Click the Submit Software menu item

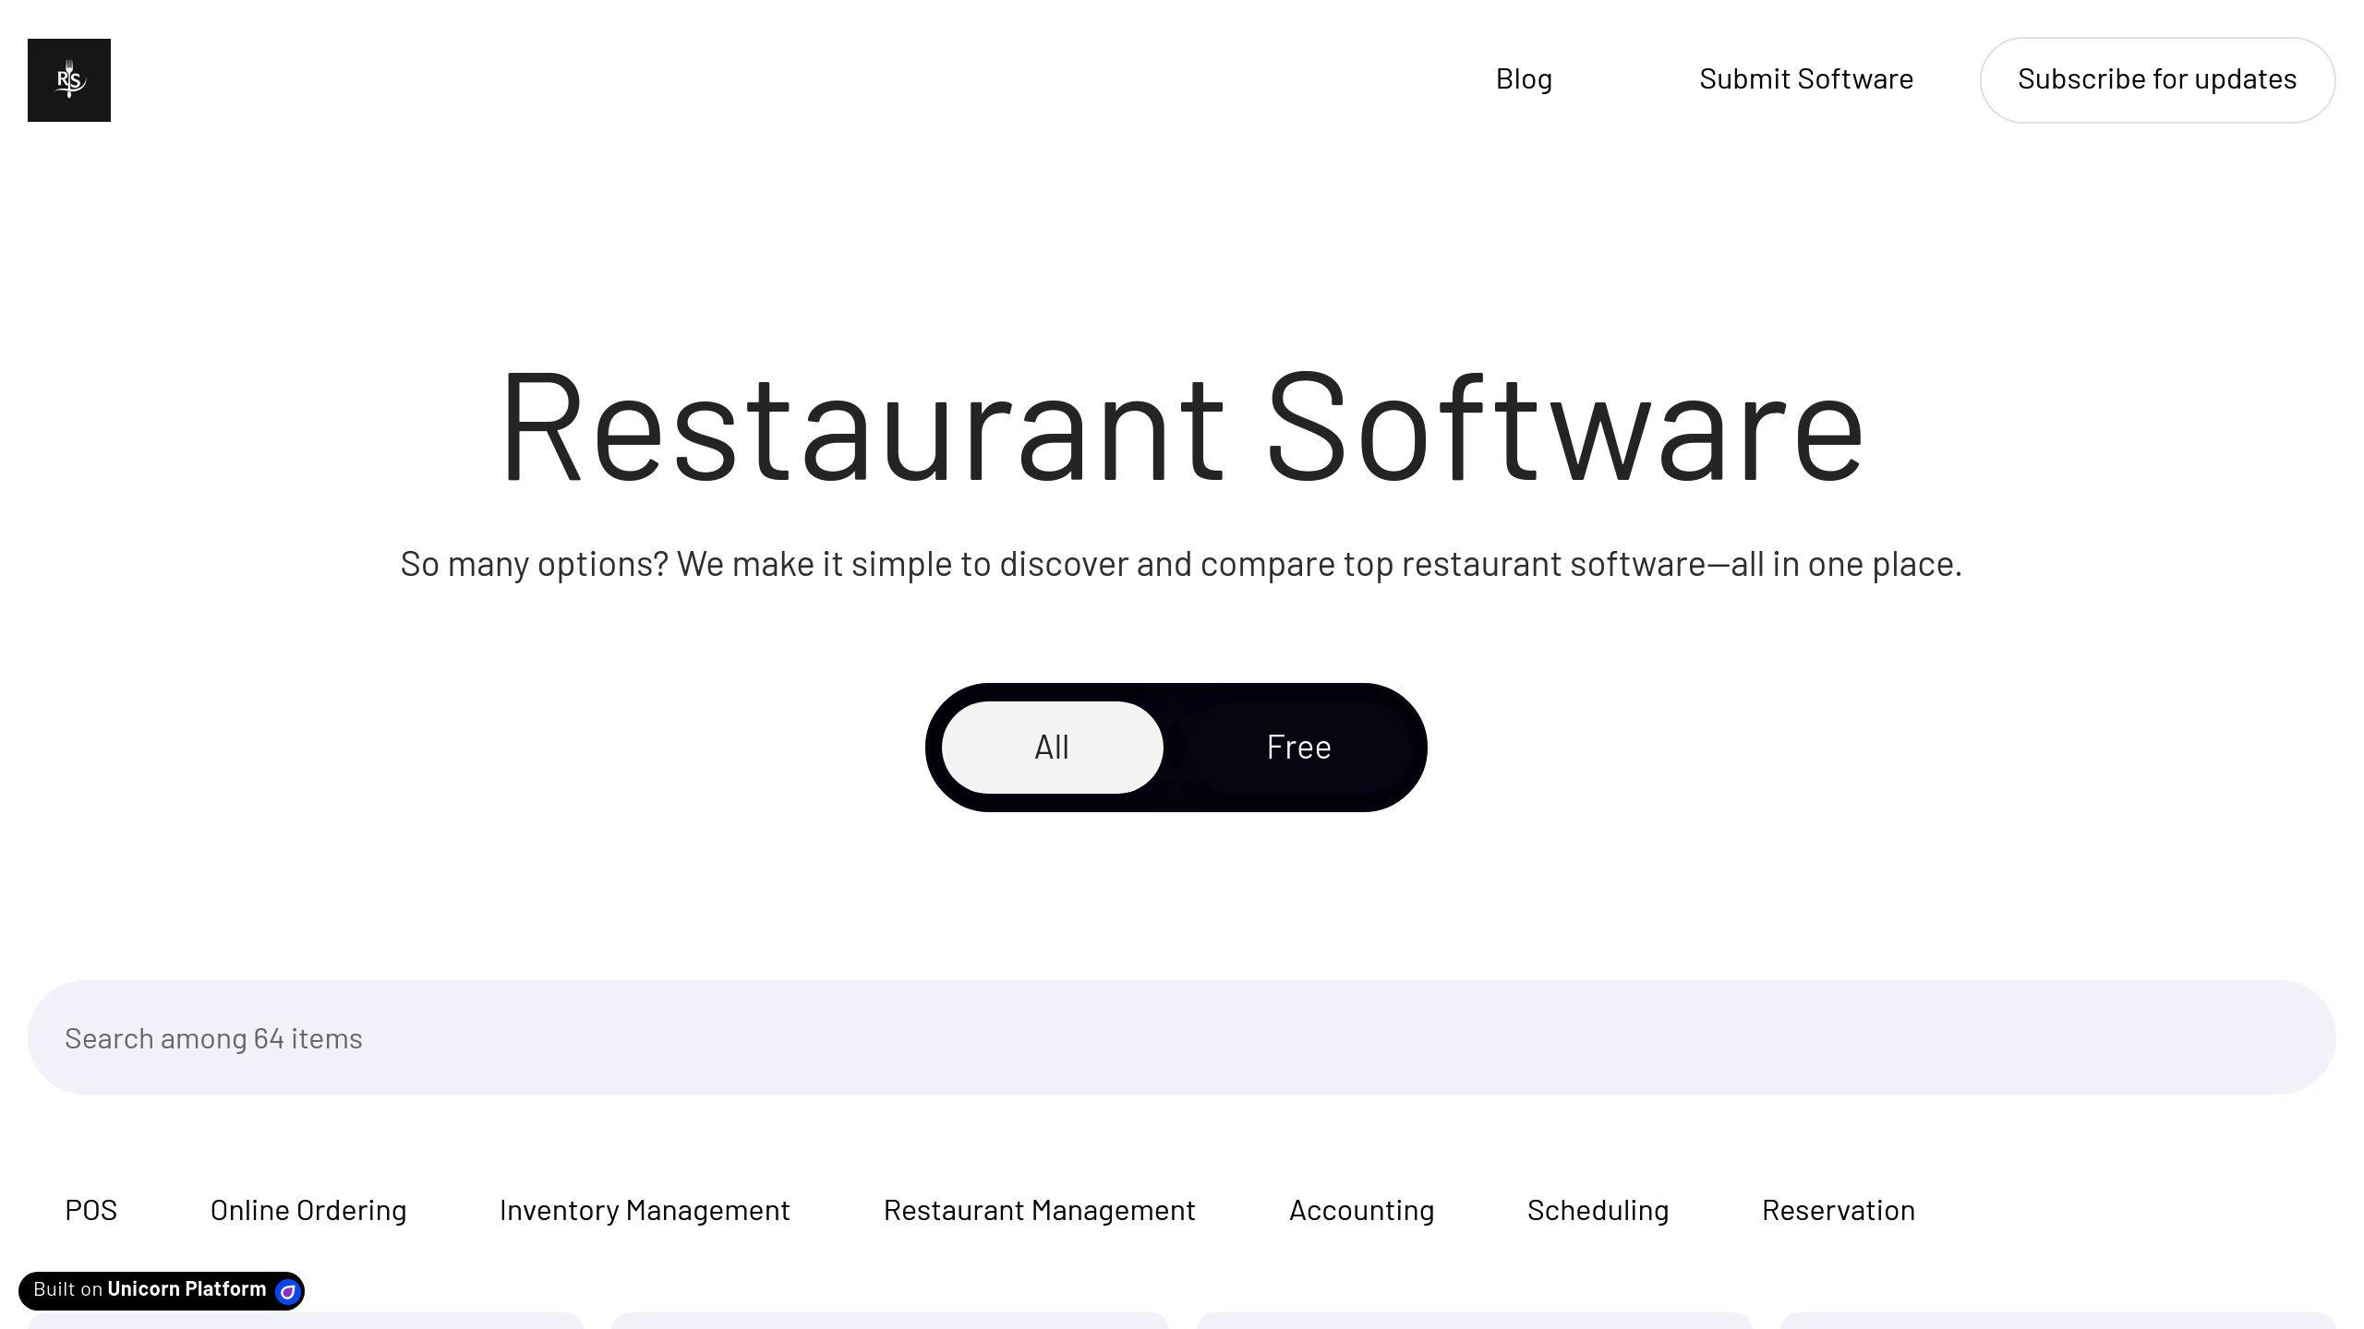click(x=1805, y=78)
